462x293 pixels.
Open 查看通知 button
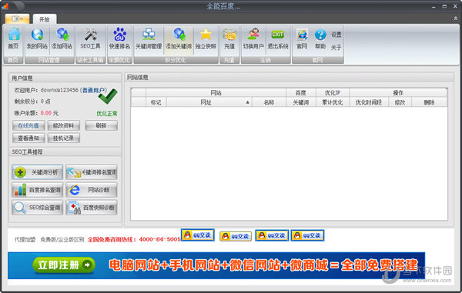click(28, 138)
